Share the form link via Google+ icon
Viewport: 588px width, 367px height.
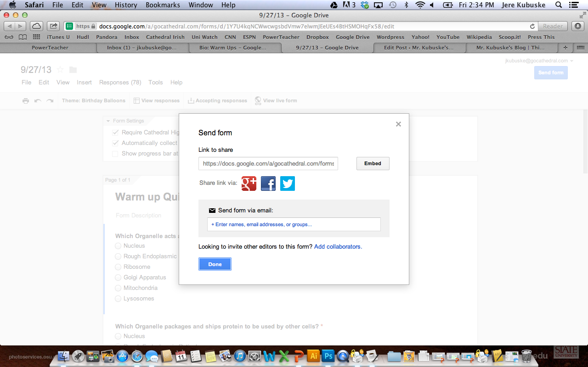[249, 183]
